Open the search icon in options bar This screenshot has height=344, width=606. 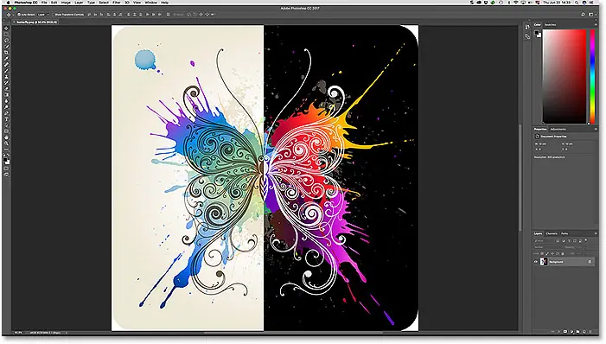[x=583, y=15]
